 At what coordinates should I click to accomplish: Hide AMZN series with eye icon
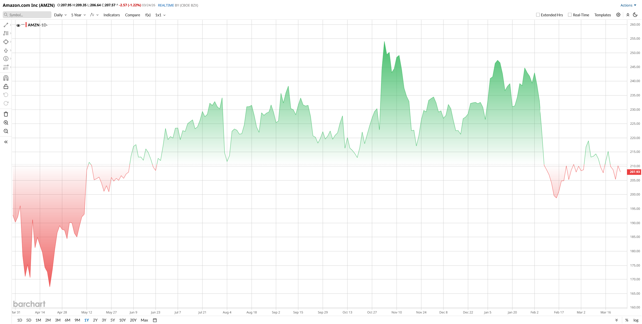[18, 25]
